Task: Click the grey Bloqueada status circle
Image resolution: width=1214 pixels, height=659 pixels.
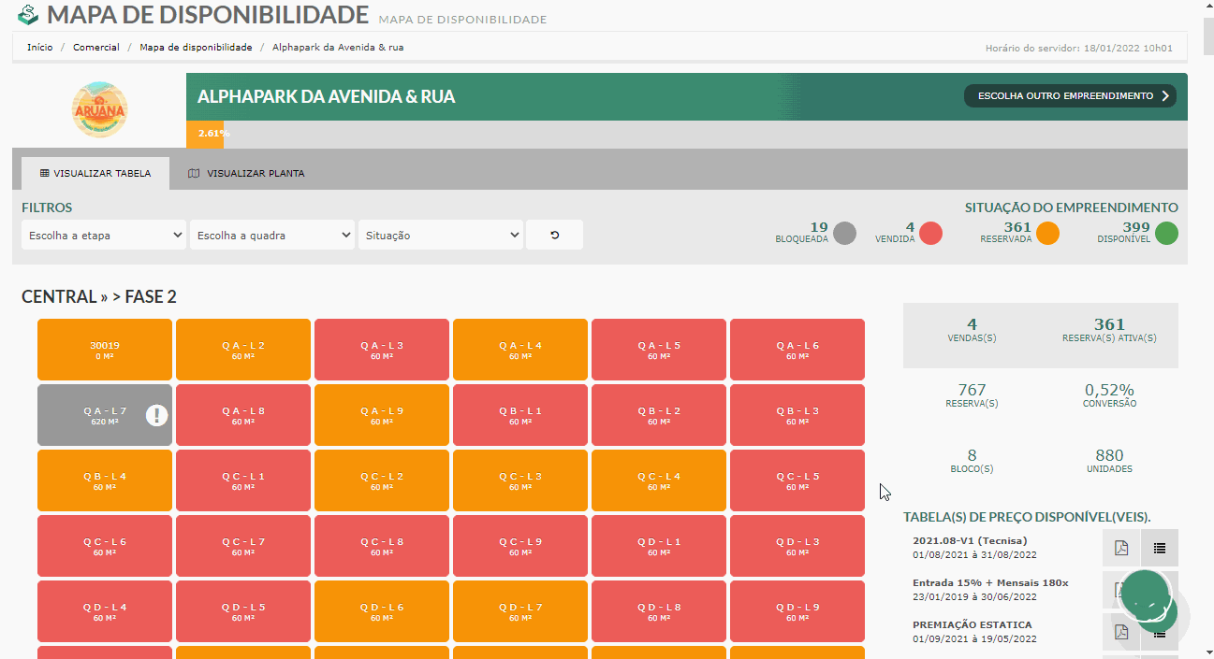Action: (x=844, y=234)
